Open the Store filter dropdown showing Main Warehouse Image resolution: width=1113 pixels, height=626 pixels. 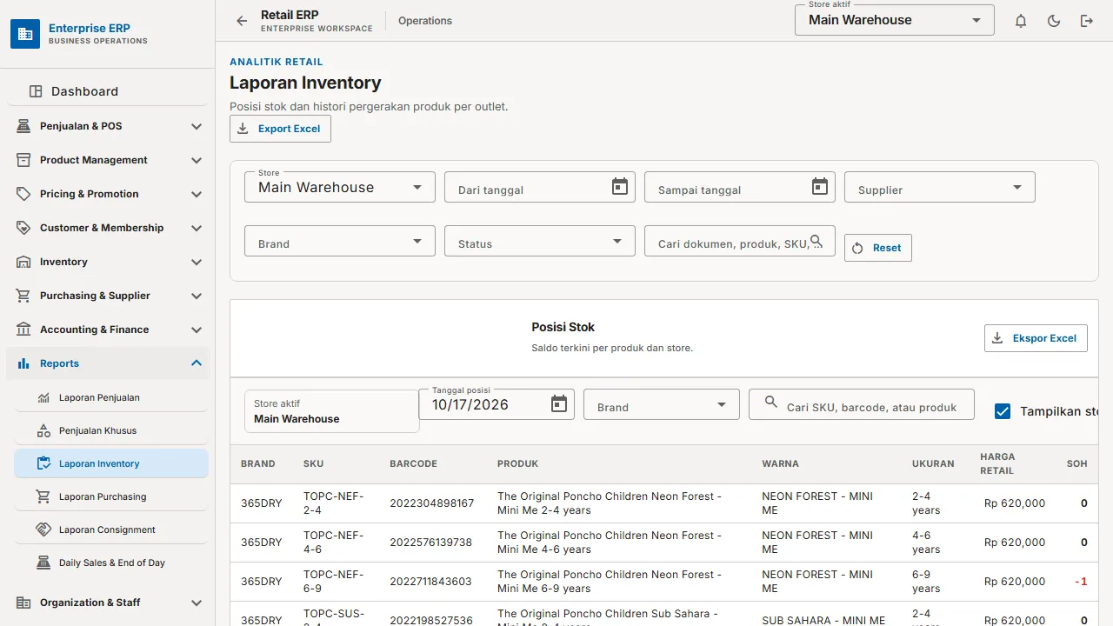click(x=340, y=187)
